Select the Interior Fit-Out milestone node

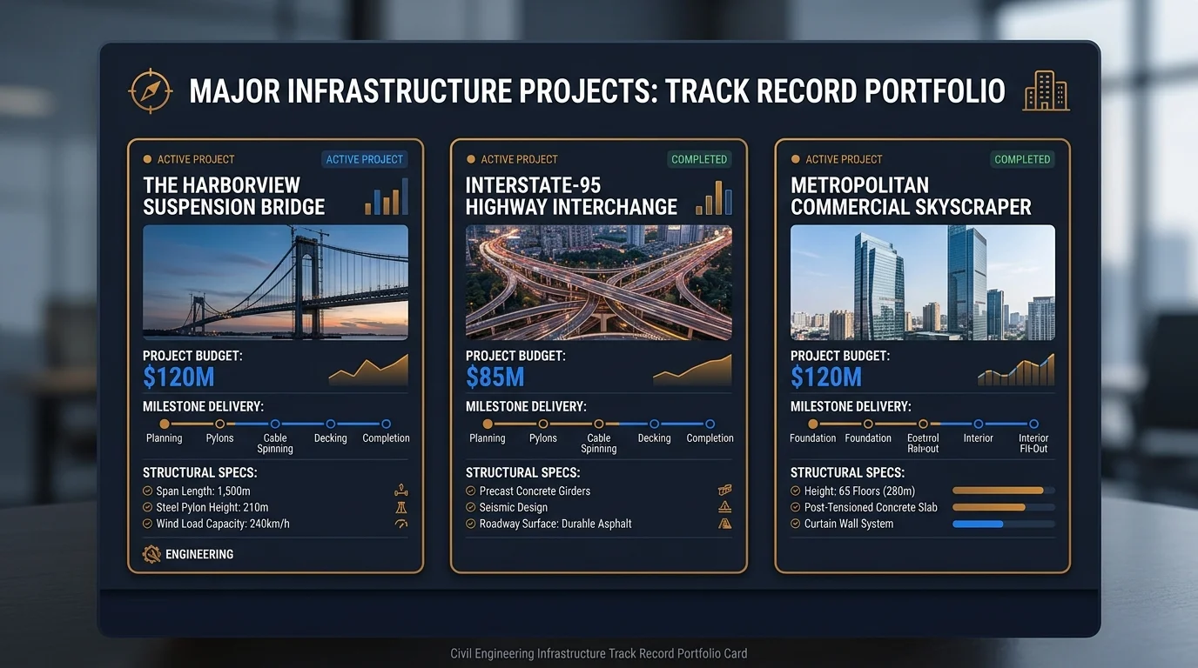[x=1033, y=424]
